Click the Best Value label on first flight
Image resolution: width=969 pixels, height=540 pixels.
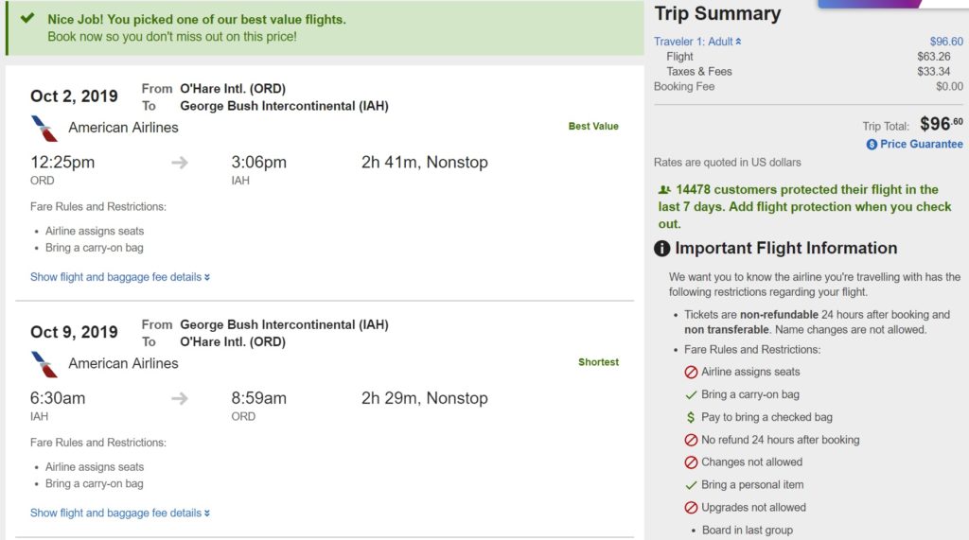click(593, 127)
